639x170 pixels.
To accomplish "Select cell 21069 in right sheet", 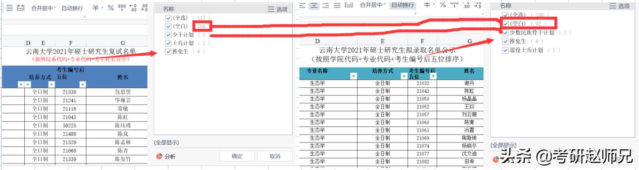I will [423, 138].
